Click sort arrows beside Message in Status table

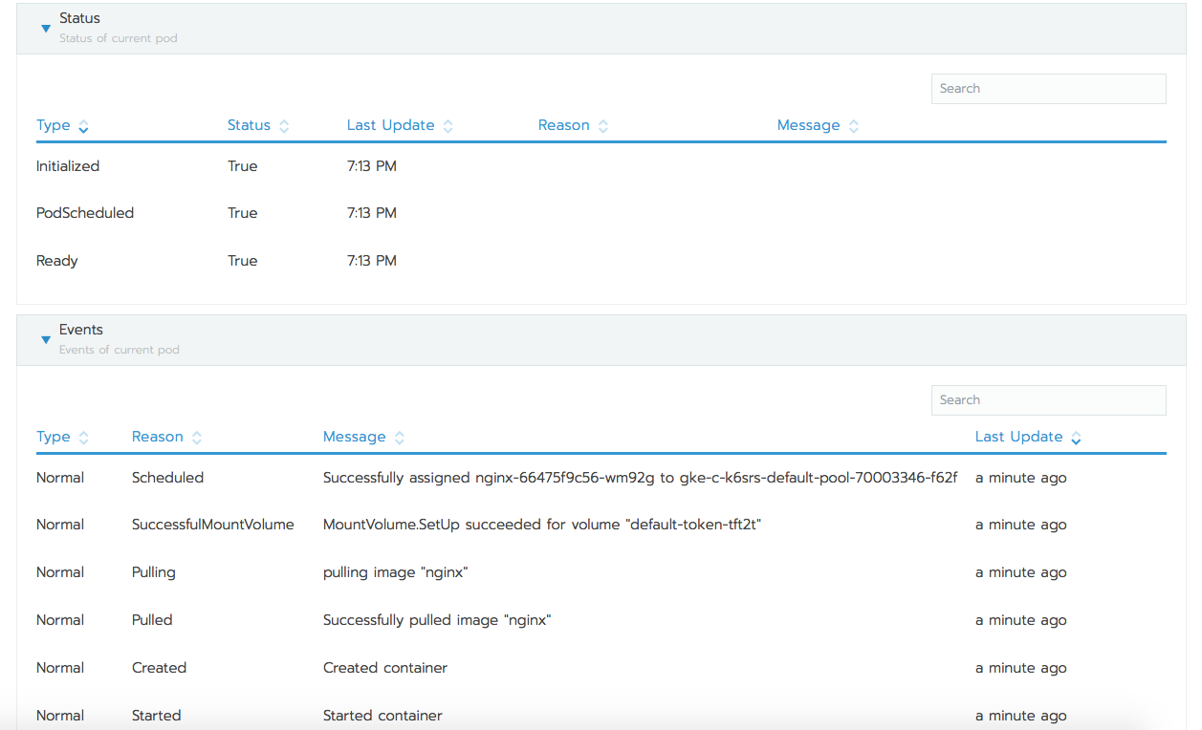854,126
